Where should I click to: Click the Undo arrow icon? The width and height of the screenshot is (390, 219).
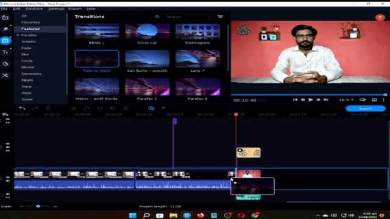click(23, 108)
